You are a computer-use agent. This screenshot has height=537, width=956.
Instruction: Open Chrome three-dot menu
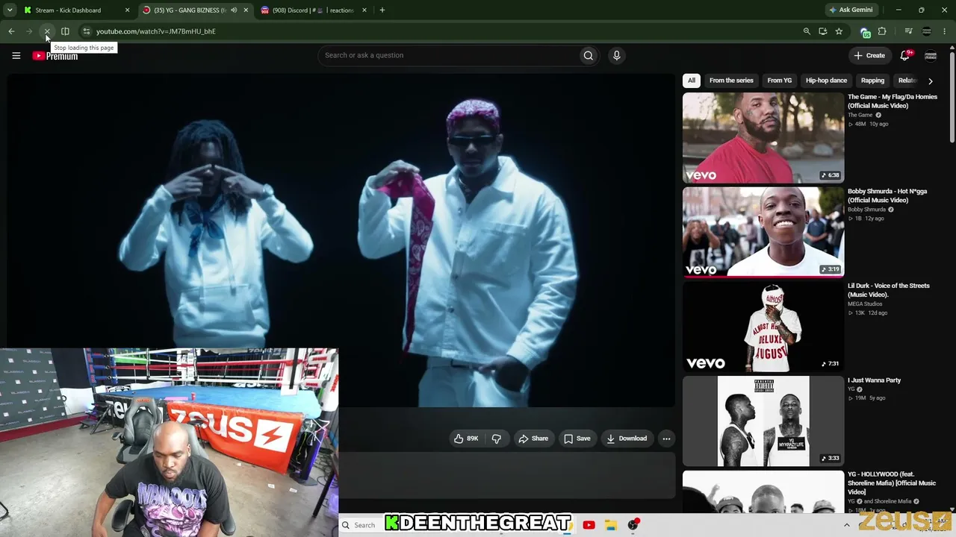[x=945, y=31]
